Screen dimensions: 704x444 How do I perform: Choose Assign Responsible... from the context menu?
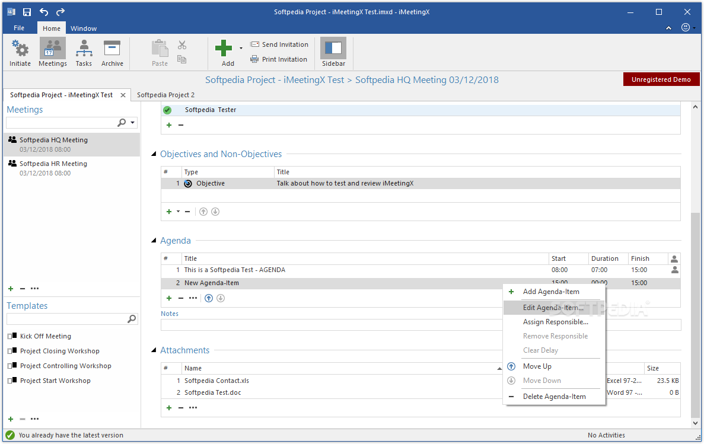pyautogui.click(x=554, y=322)
